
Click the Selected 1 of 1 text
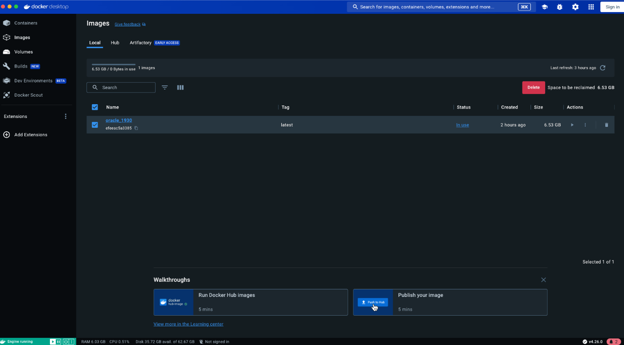598,262
